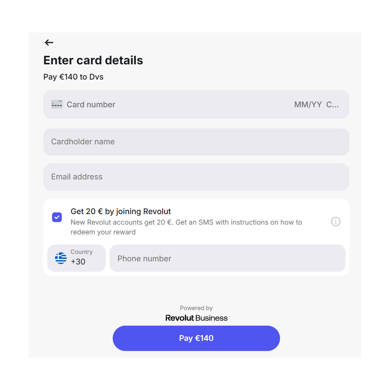Viewport: 390px width, 390px height.
Task: Click the credit card icon
Action: pyautogui.click(x=57, y=104)
